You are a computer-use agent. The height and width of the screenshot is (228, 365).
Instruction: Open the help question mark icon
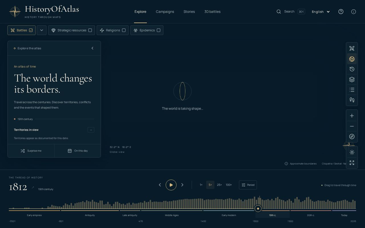(341, 12)
